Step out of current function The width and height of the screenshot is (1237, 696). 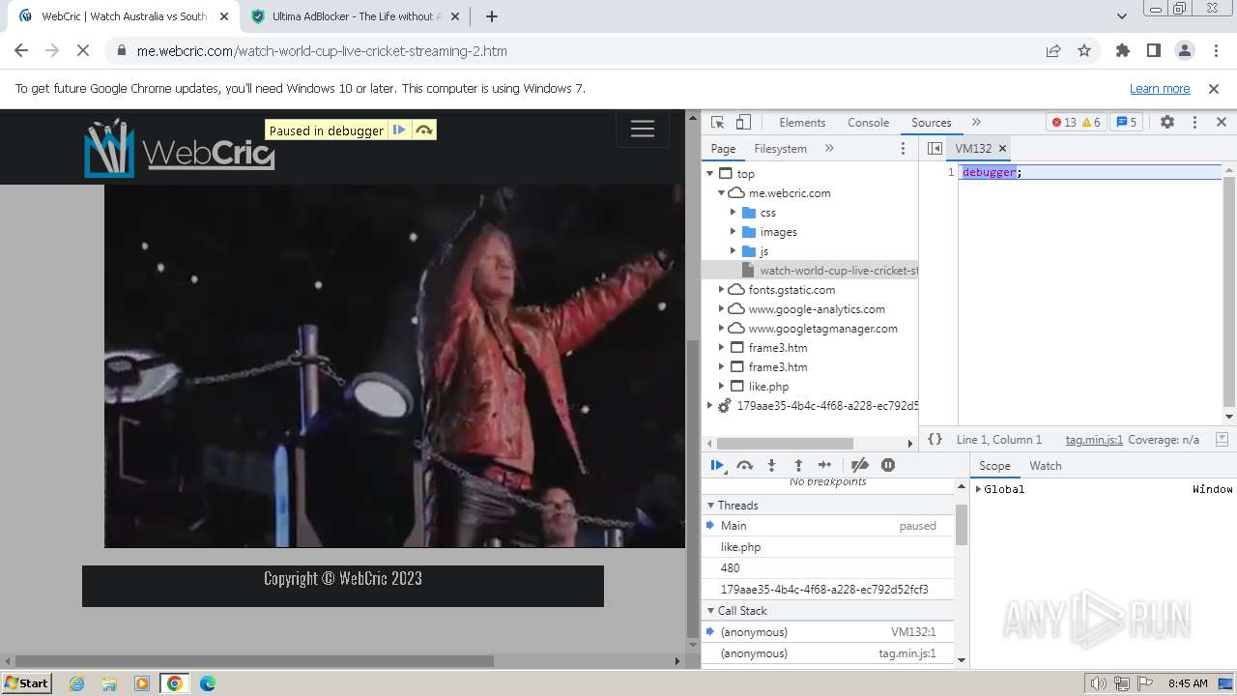[798, 465]
